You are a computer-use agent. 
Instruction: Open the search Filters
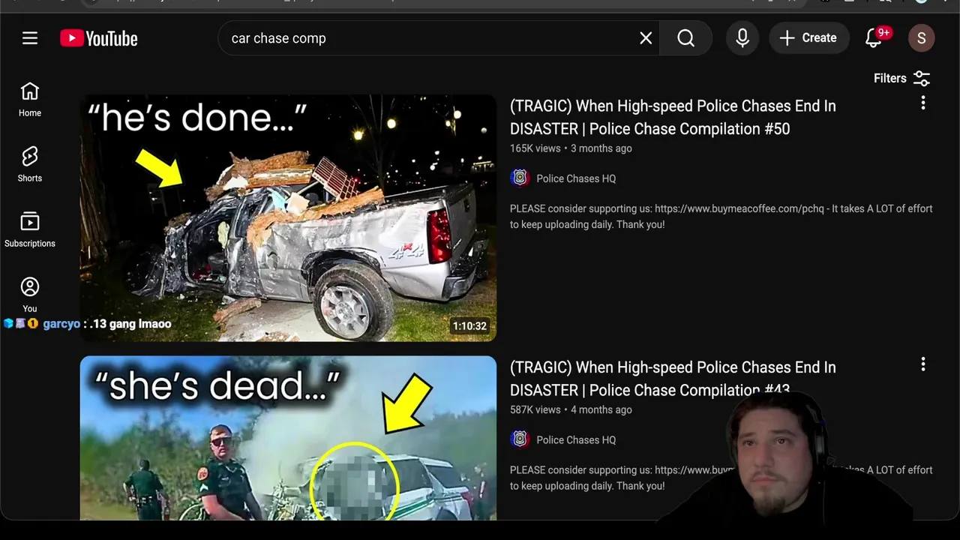click(x=902, y=78)
